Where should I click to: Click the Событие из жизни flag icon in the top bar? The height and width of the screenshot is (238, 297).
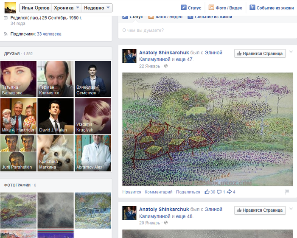(252, 8)
